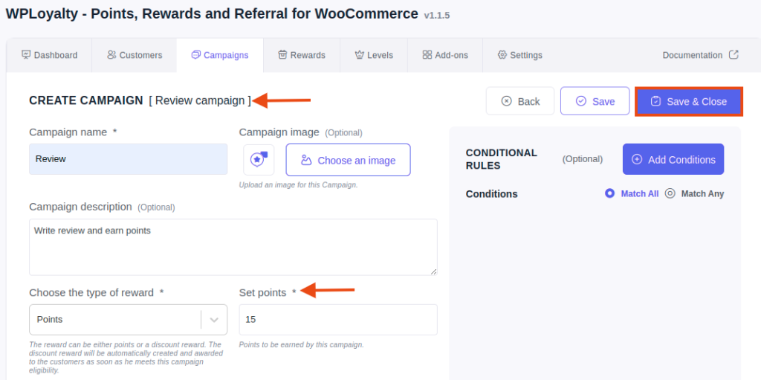The height and width of the screenshot is (380, 761).
Task: Click the Set points input field
Action: coord(338,320)
